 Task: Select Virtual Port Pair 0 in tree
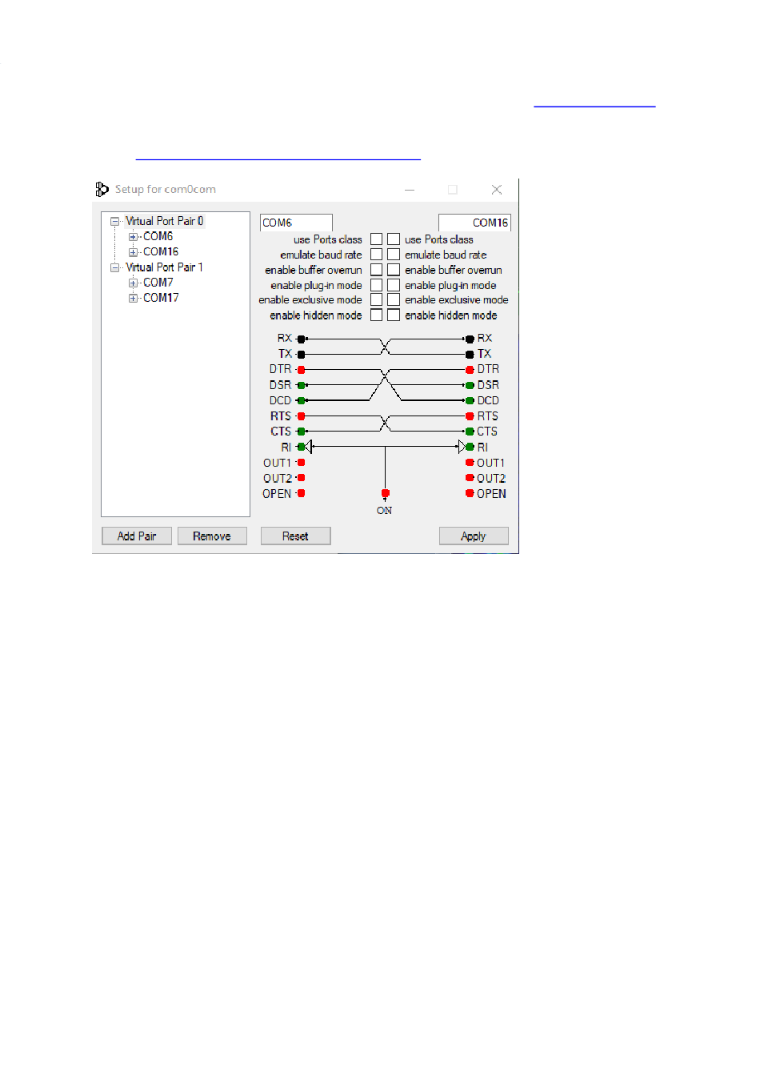click(165, 221)
